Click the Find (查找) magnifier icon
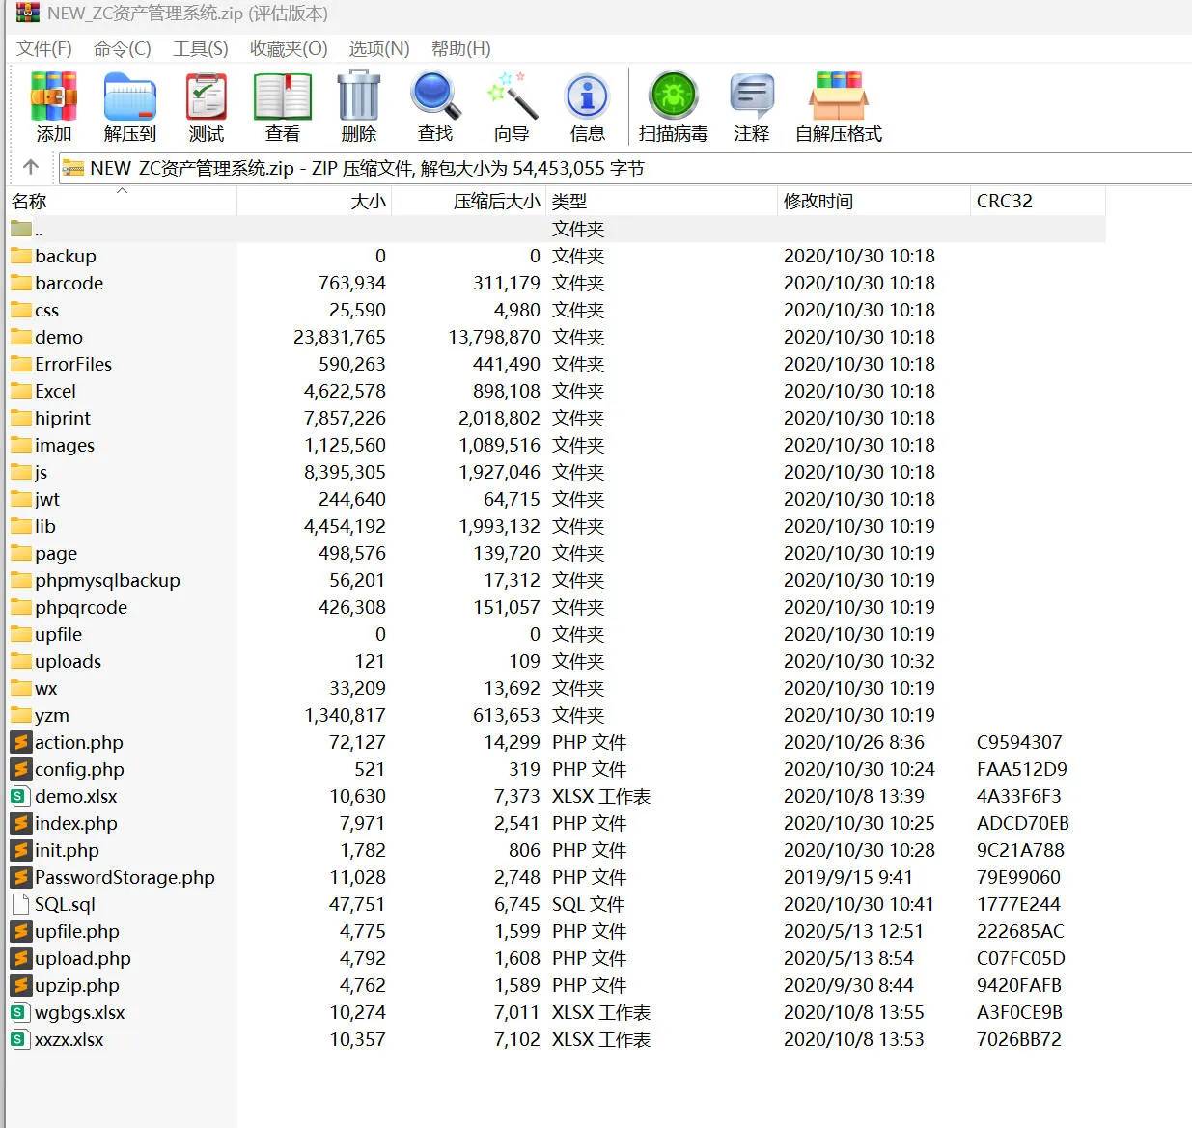 point(435,96)
